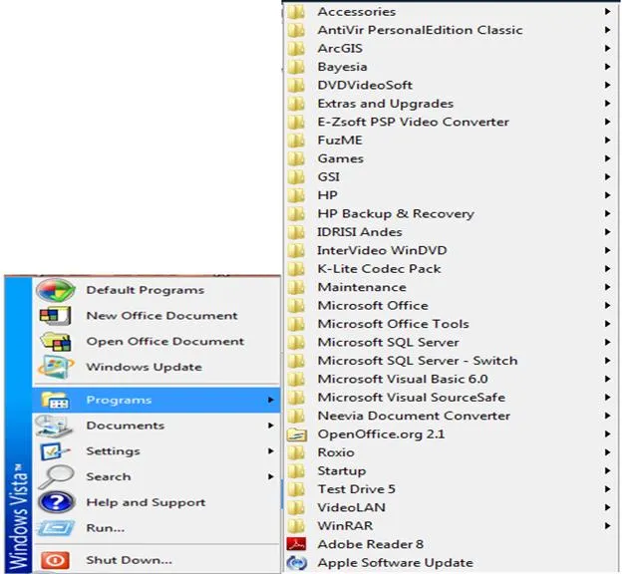Open the Microsoft Office folder
This screenshot has height=574, width=622.
451,306
